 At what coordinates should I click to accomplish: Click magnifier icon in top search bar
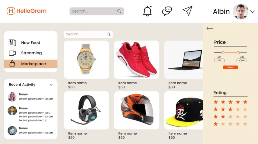[119, 11]
